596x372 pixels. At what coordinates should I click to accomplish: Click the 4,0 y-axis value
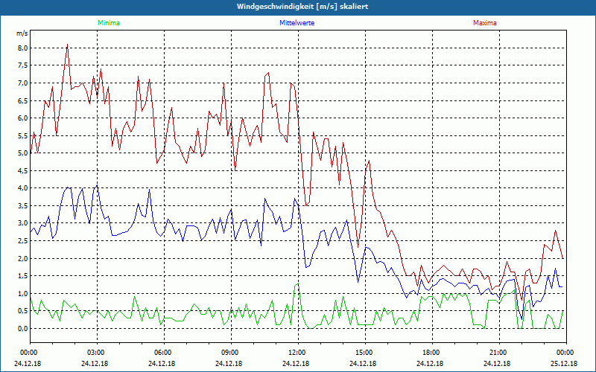tap(22, 188)
